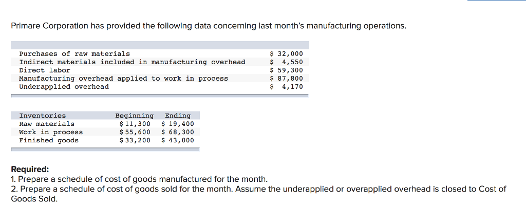This screenshot has height=206, width=526.
Task: Select Finished goods ending value $43,000
Action: coord(177,140)
